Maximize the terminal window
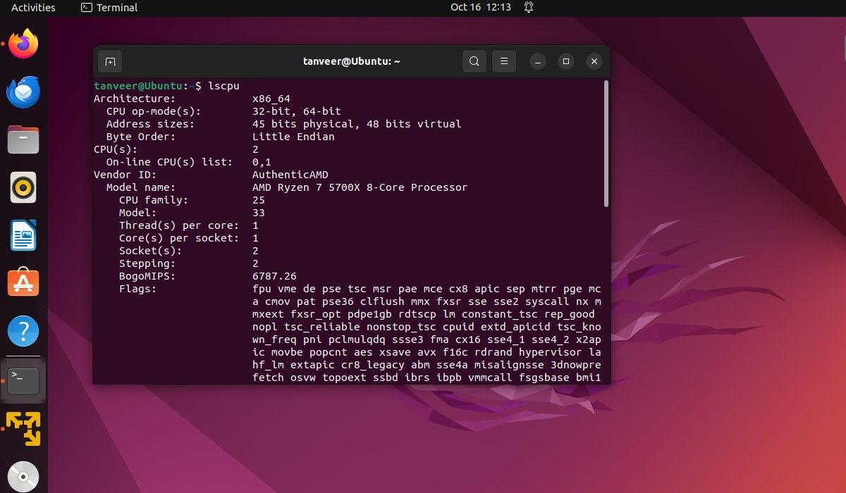The height and width of the screenshot is (493, 846). point(565,62)
